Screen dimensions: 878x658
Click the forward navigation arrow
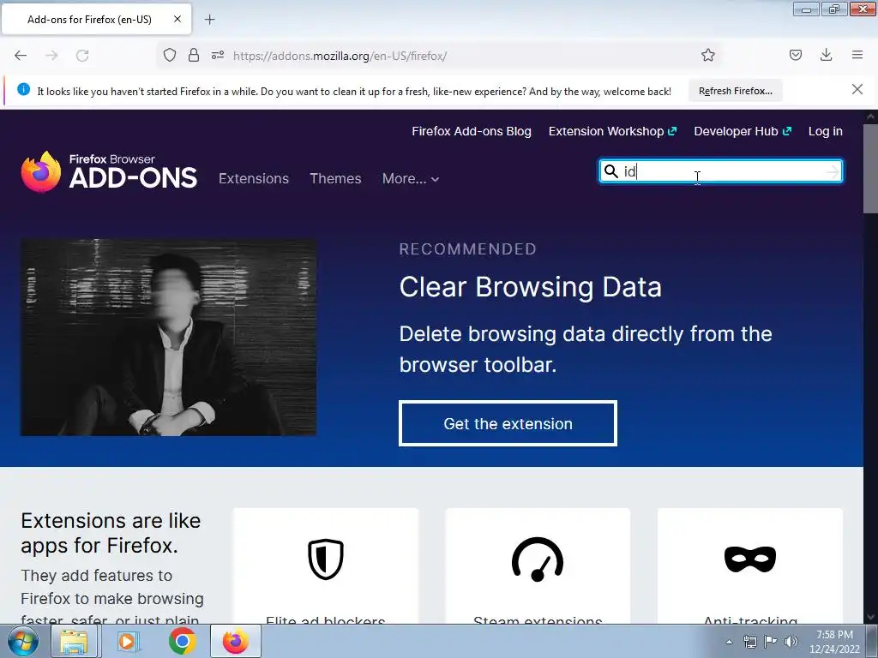[x=51, y=56]
